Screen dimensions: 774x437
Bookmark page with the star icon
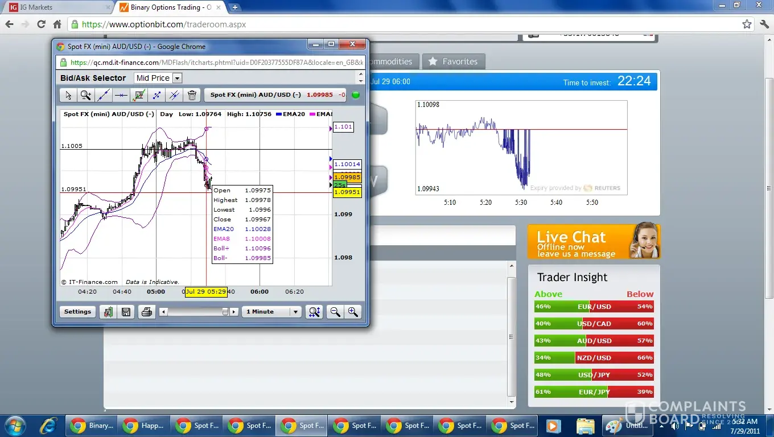[747, 24]
